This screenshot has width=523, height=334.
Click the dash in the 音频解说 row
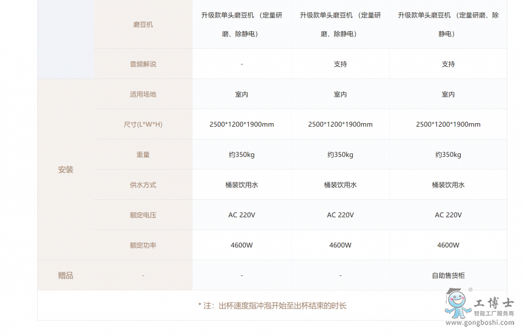click(x=242, y=64)
